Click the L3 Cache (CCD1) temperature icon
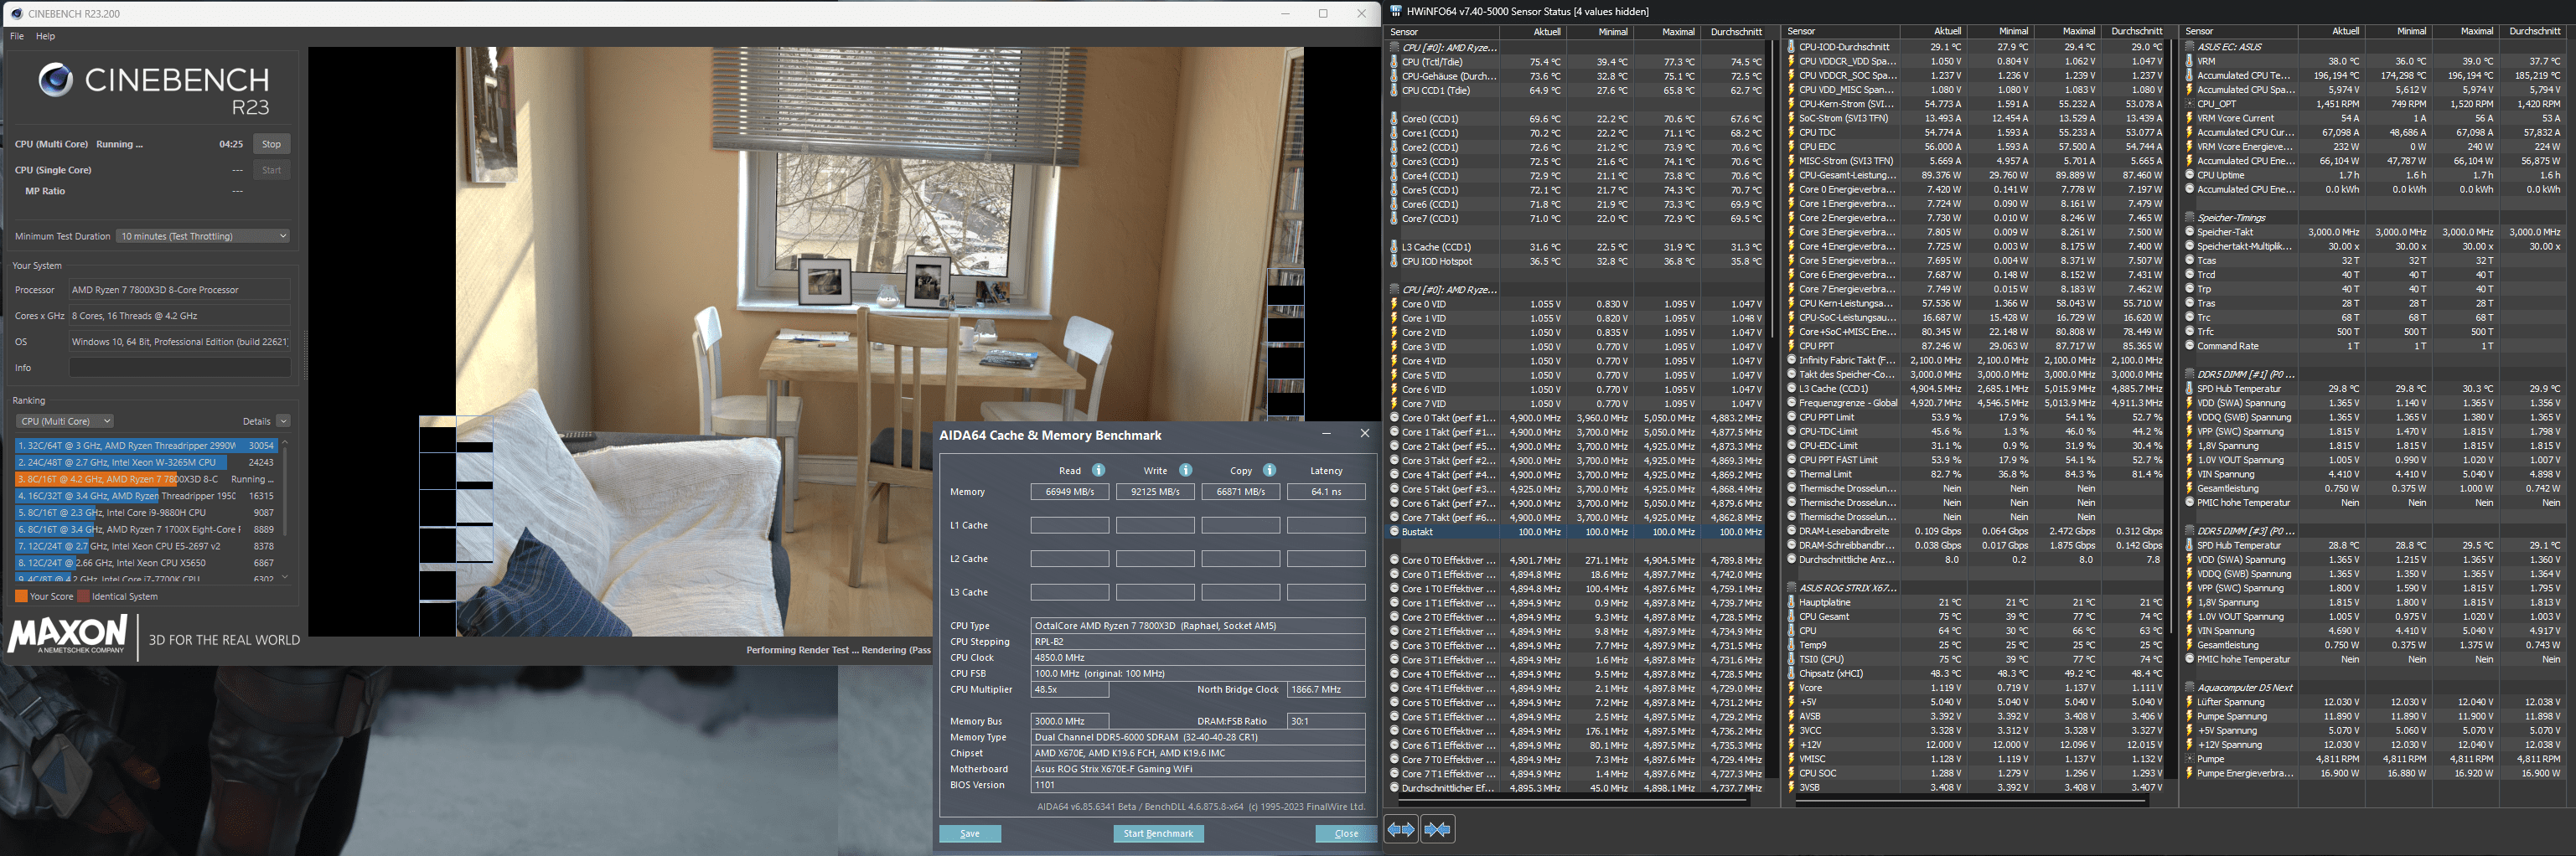The width and height of the screenshot is (2576, 856). click(x=1394, y=247)
